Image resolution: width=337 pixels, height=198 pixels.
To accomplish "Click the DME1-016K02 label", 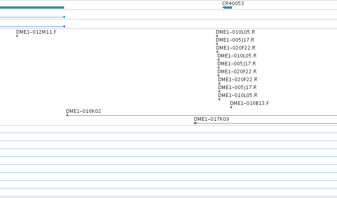I will click(x=84, y=111).
